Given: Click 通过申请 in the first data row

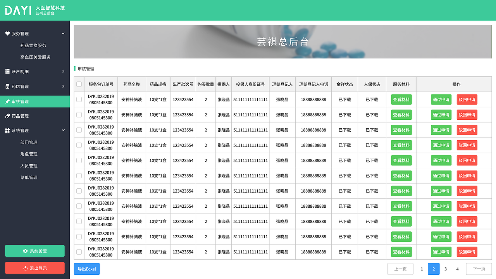Looking at the screenshot, I should [441, 100].
